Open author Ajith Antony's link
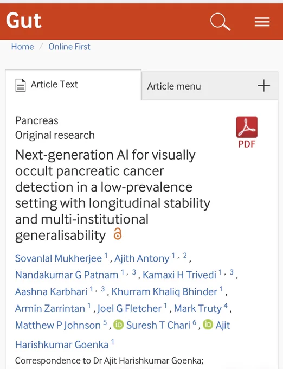283x369 pixels. [x=141, y=258]
